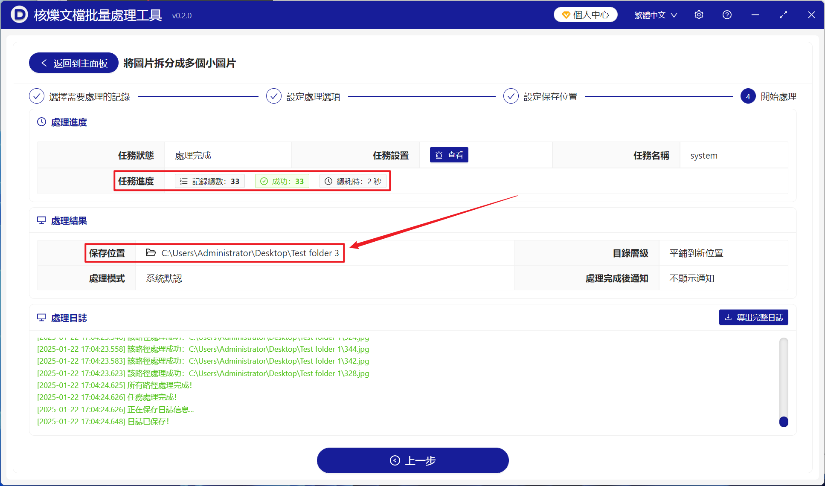The image size is (825, 486).
Task: Click the 選擇需要處理的記錄 step checkmark circle
Action: tap(37, 96)
